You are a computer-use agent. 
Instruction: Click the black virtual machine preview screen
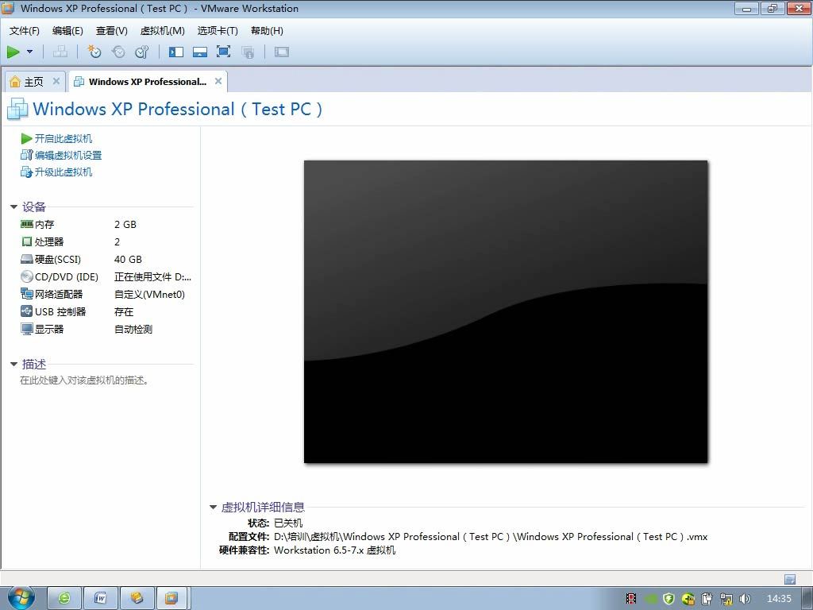506,311
